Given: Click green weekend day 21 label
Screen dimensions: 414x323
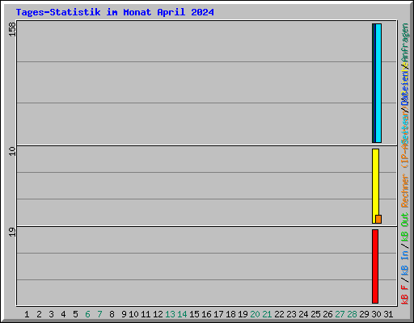Looking at the screenshot, I should [267, 314].
